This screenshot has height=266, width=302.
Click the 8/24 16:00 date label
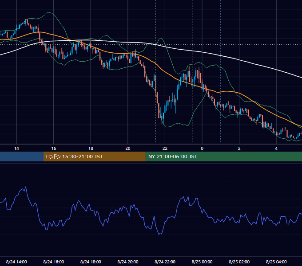pos(54,262)
